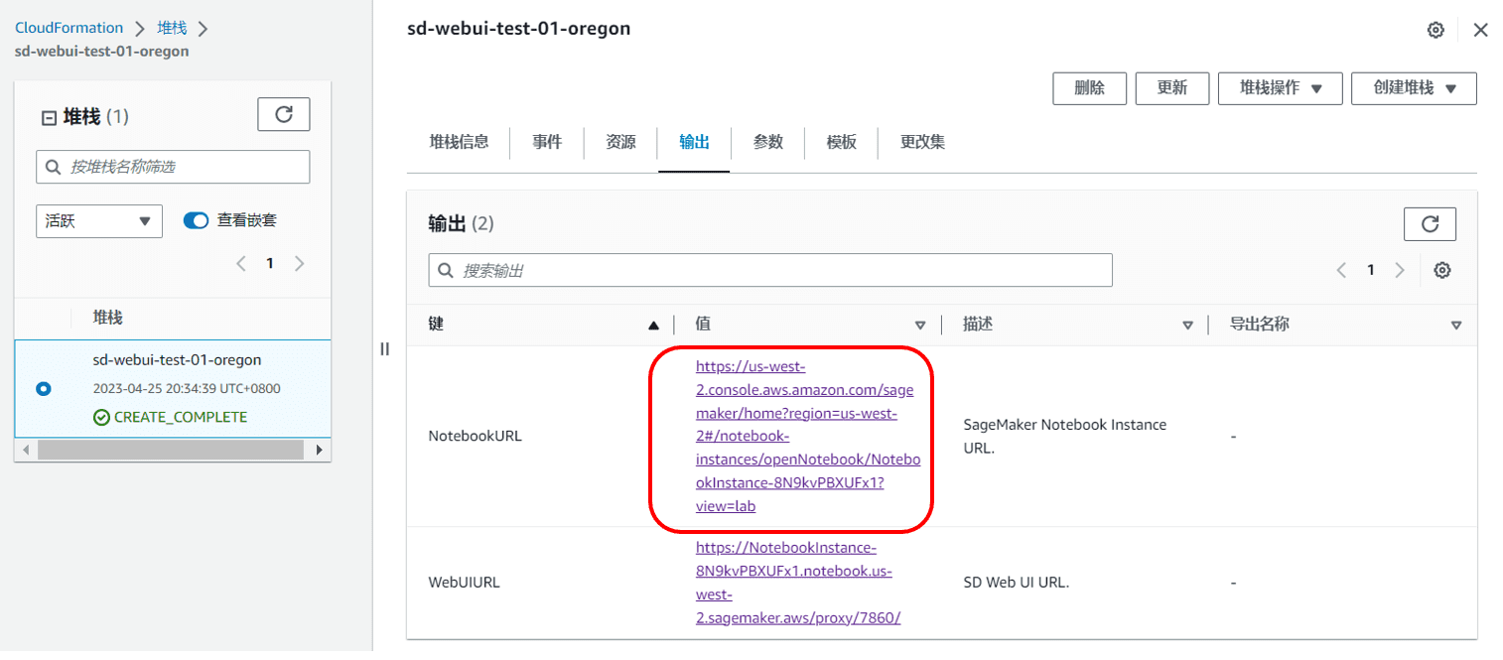1503x660 pixels.
Task: Open the 堆栈操作 dropdown menu
Action: [x=1280, y=88]
